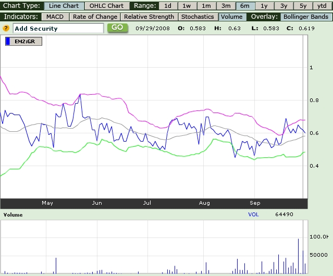
Task: Switch to OHLC Chart type
Action: click(106, 6)
